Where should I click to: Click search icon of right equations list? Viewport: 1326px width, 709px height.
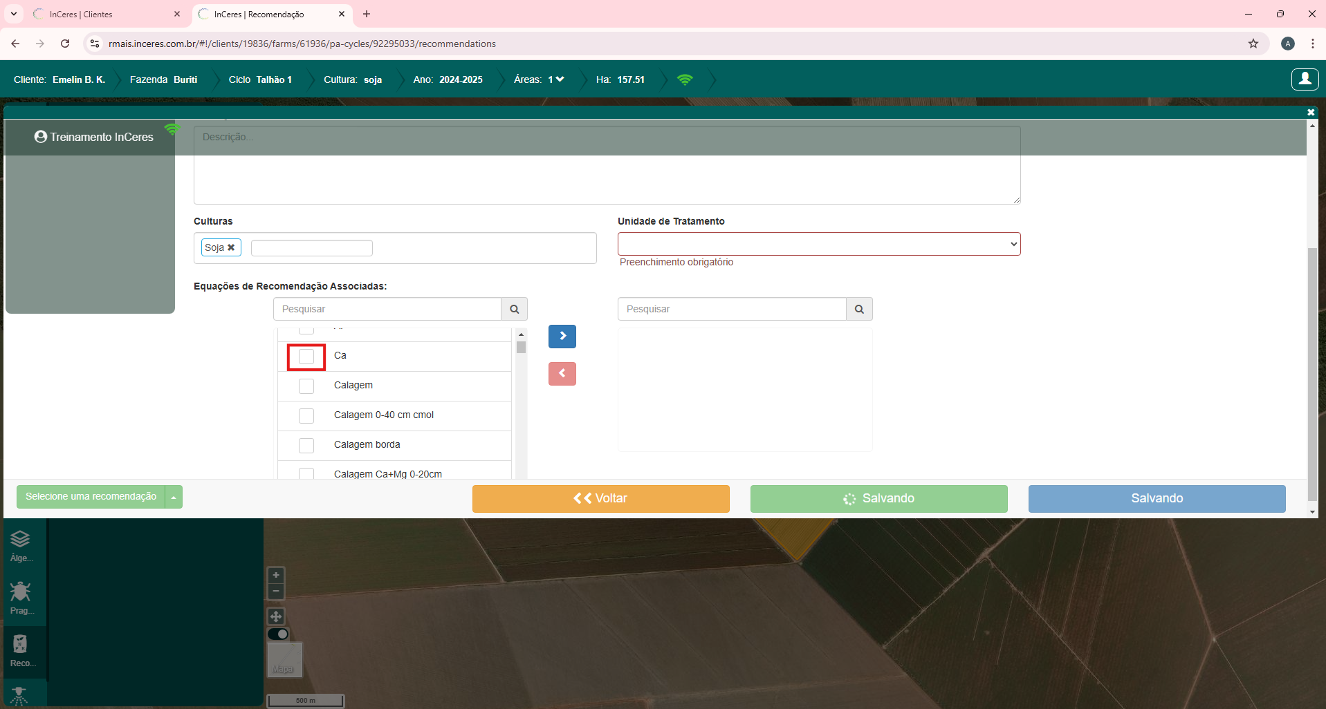(859, 309)
